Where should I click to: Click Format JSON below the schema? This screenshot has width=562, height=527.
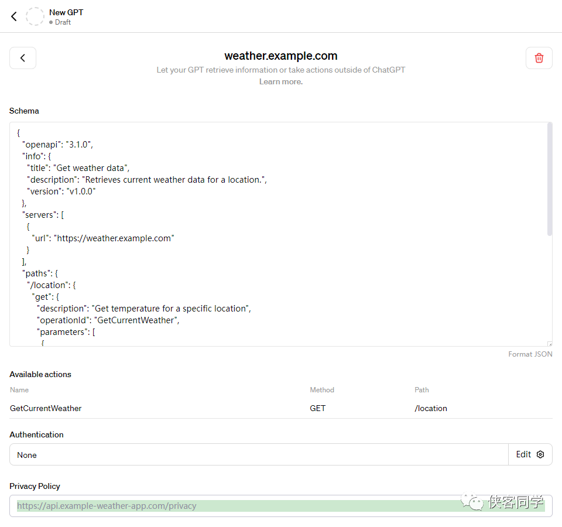tap(530, 354)
